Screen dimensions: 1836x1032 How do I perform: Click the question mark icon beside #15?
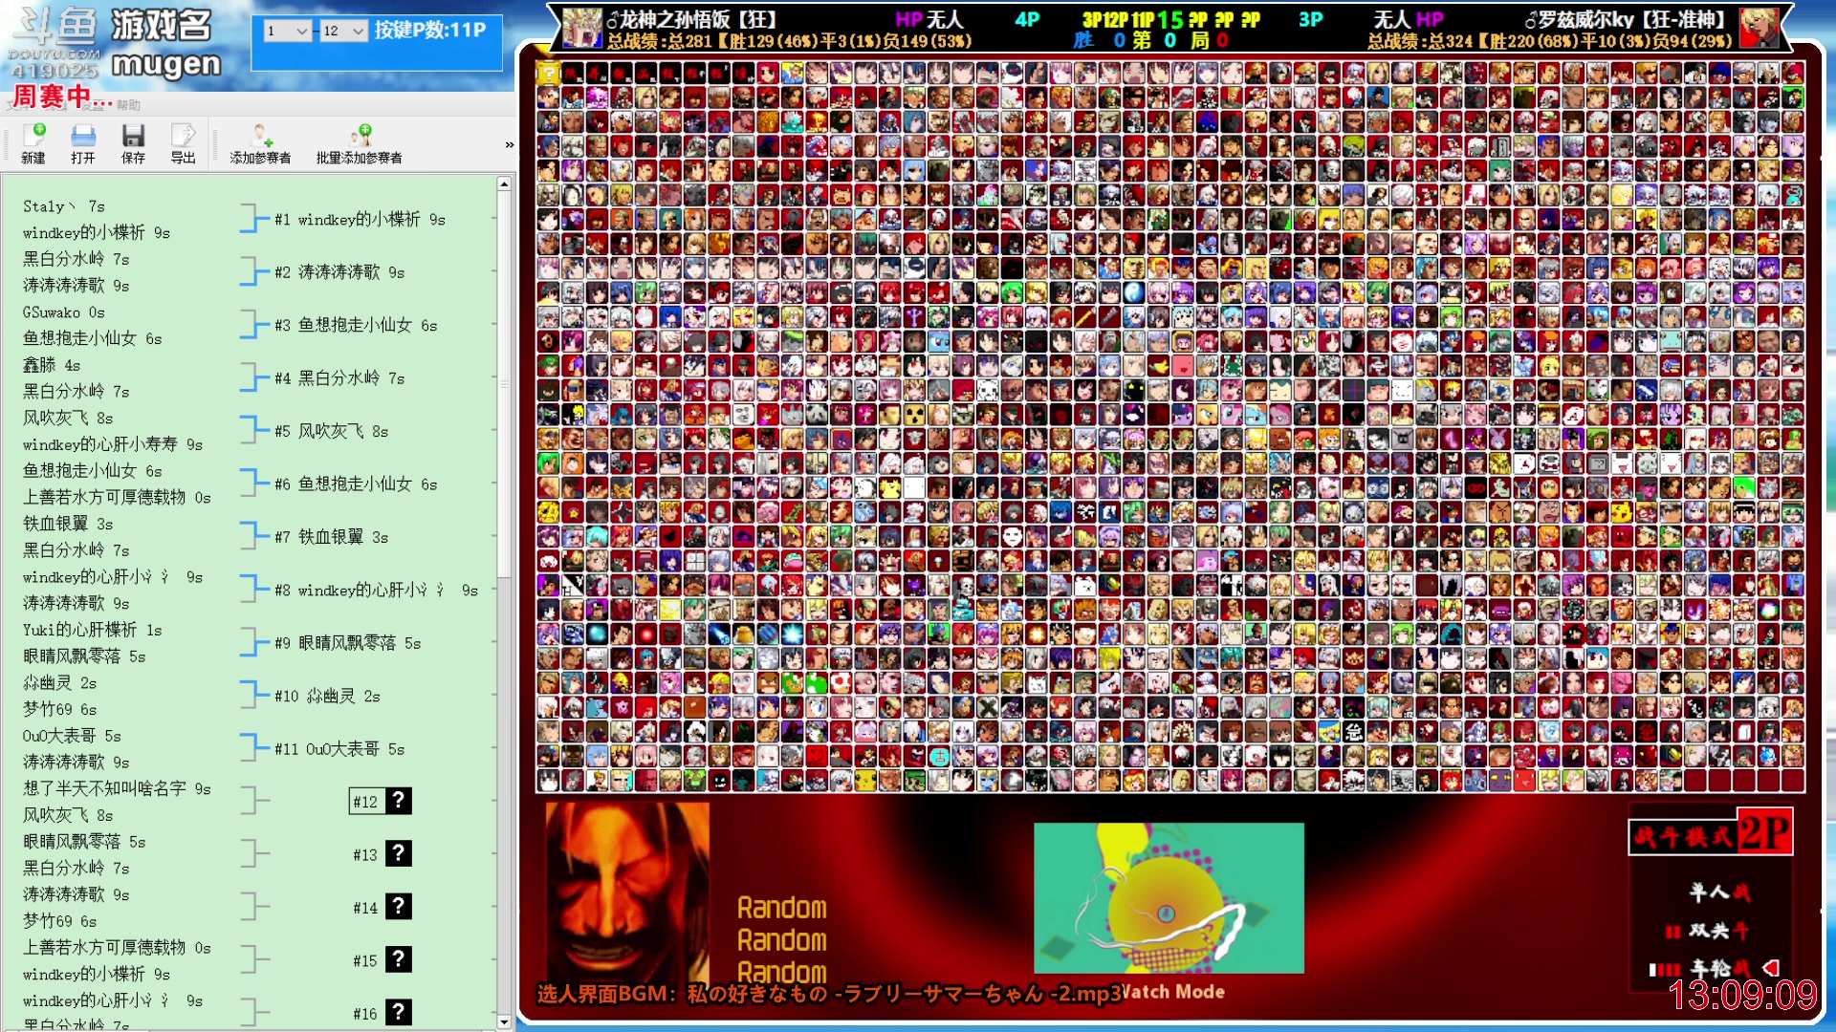pyautogui.click(x=399, y=959)
